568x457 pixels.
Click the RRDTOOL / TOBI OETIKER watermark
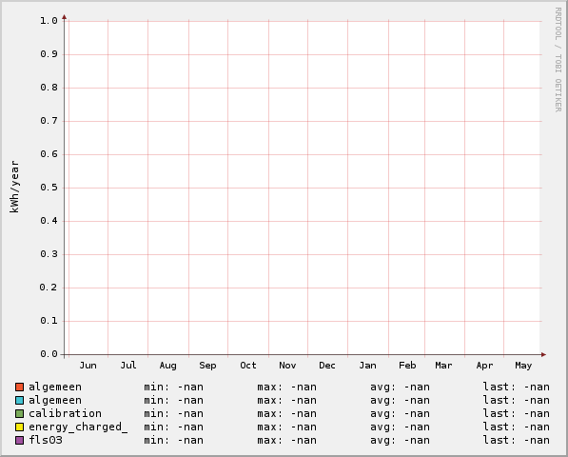click(x=558, y=60)
